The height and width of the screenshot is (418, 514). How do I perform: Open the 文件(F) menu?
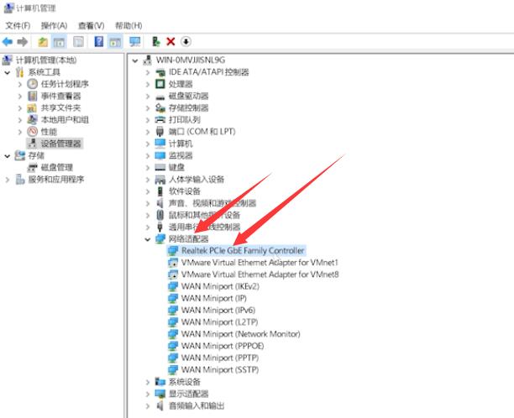tap(18, 25)
